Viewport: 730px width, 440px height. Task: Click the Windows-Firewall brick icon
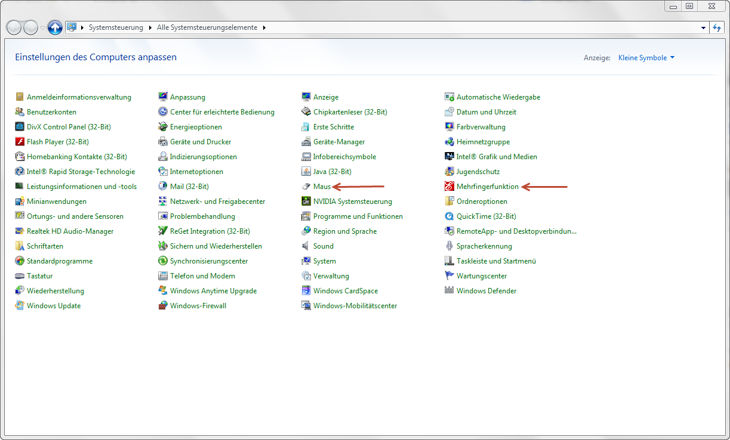(163, 306)
